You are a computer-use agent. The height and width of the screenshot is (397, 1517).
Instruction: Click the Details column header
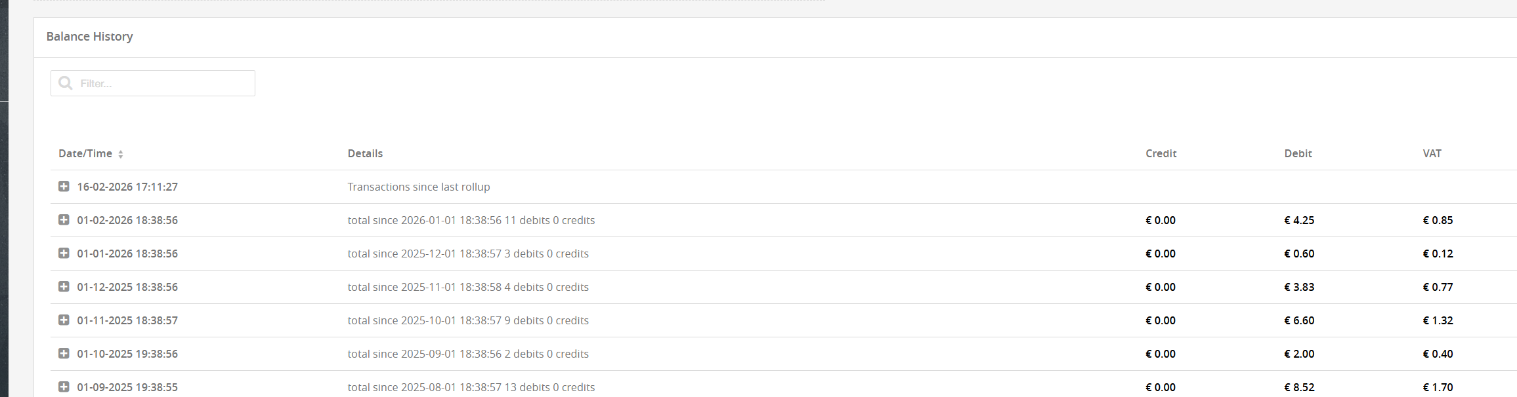tap(365, 154)
